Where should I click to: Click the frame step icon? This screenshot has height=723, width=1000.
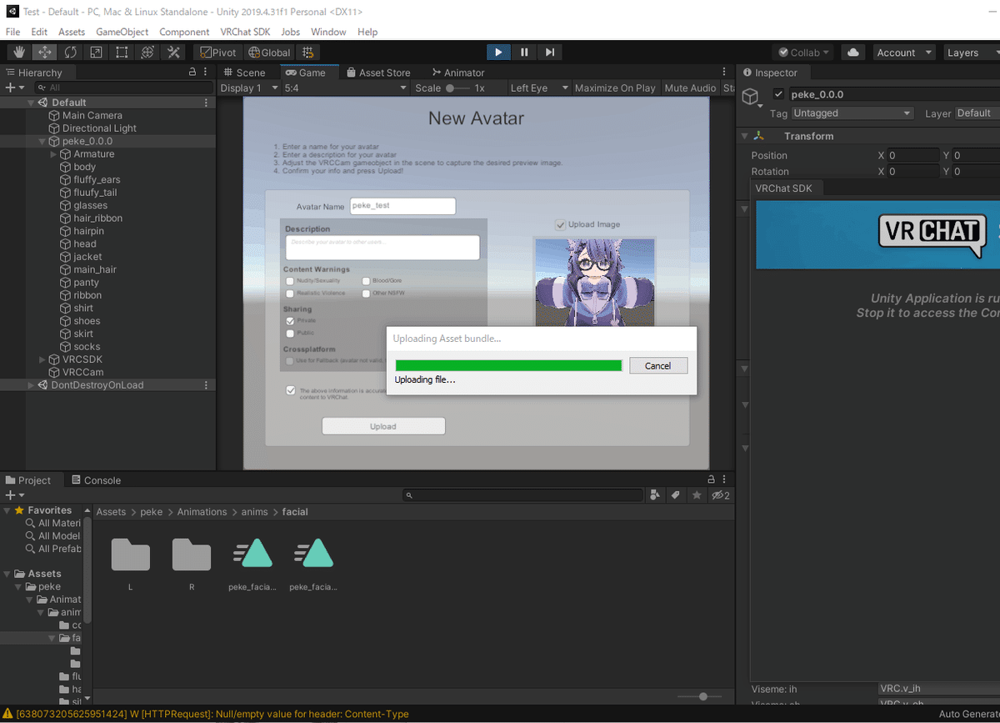[x=549, y=52]
